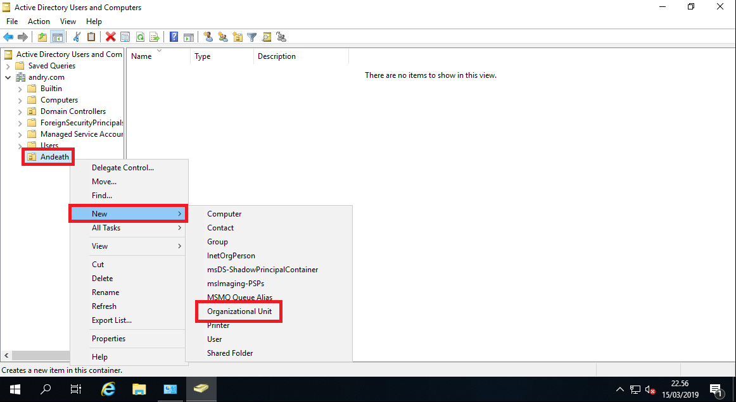Show hidden tray icons chevron

tap(619, 390)
